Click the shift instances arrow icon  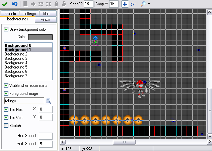(33, 4)
